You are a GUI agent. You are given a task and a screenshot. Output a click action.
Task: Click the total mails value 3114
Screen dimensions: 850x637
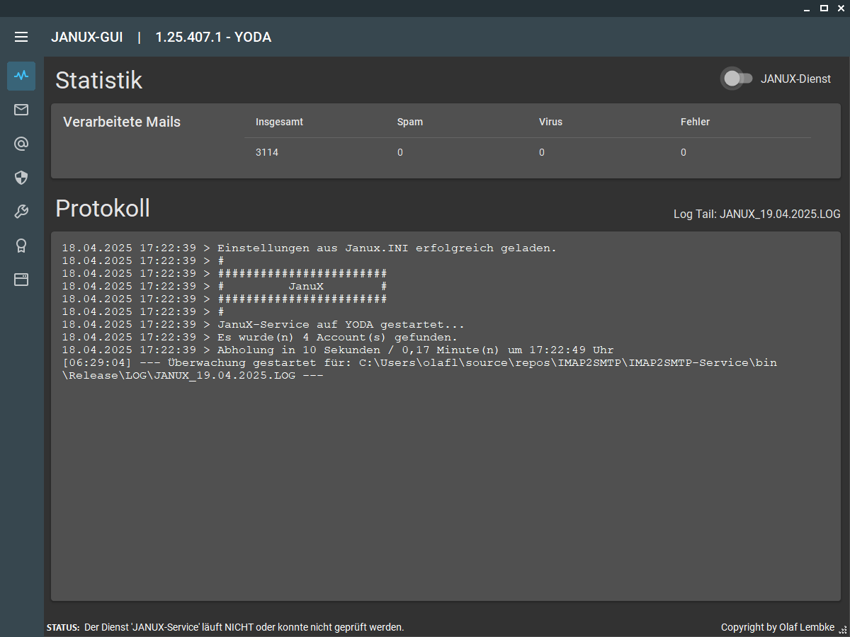tap(267, 152)
